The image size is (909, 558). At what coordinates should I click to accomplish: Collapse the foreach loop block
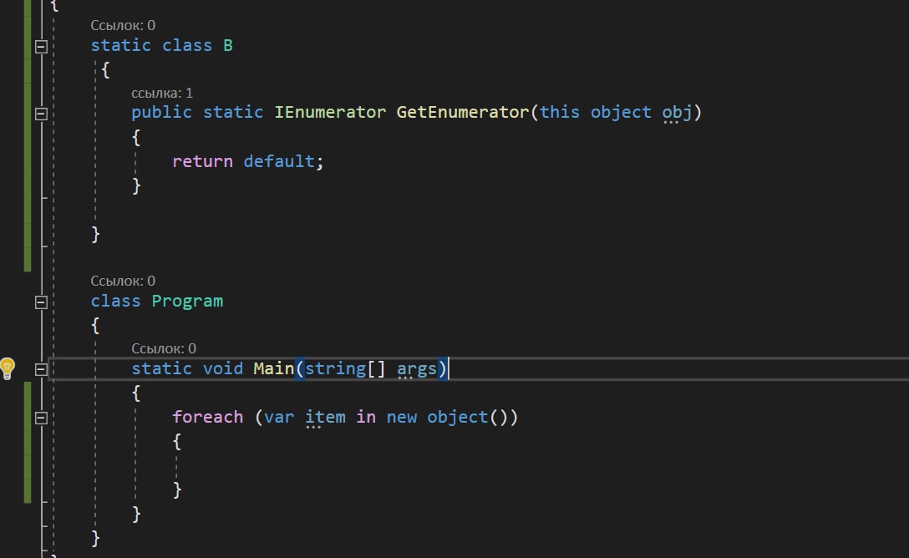[x=40, y=417]
